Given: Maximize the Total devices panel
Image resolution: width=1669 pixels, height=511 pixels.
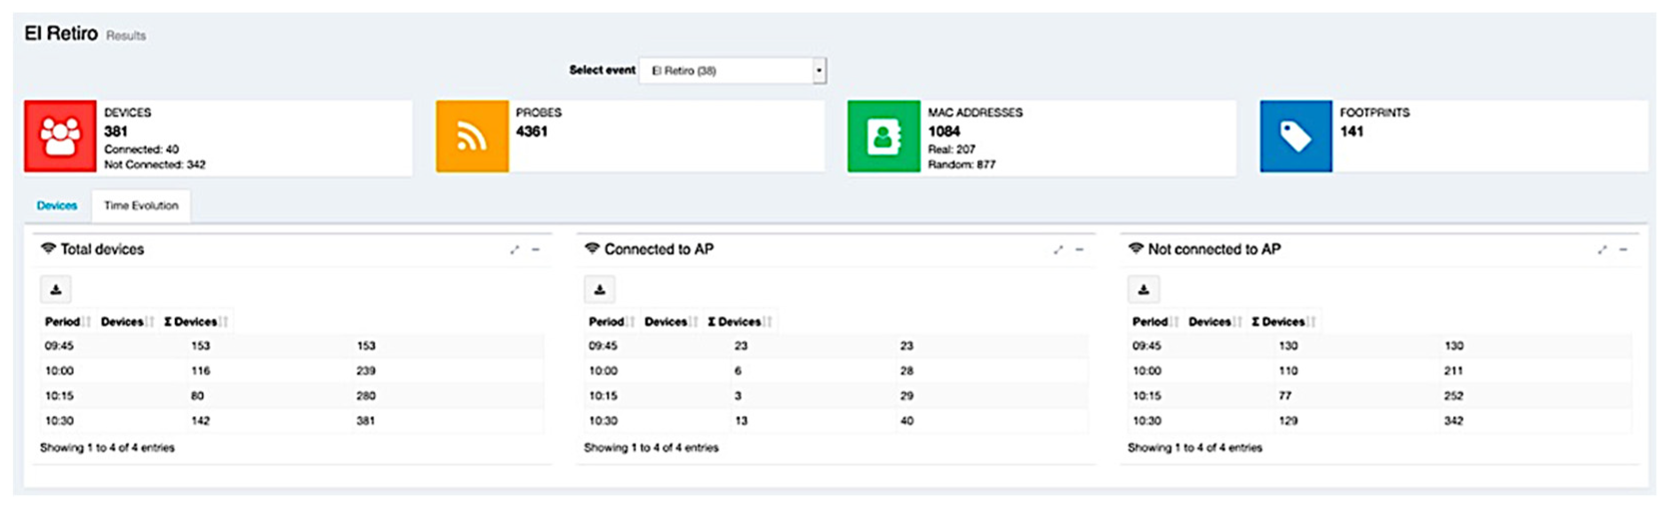Looking at the screenshot, I should tap(514, 250).
